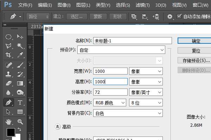Click the white background color swatch
Screen dimensions: 211x140
pyautogui.click(x=18, y=137)
